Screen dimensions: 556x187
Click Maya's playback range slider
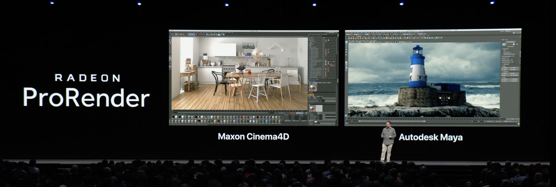392,121
